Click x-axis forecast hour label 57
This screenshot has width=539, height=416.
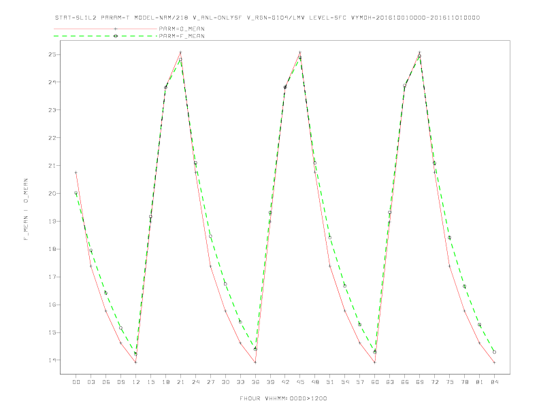tap(360, 382)
